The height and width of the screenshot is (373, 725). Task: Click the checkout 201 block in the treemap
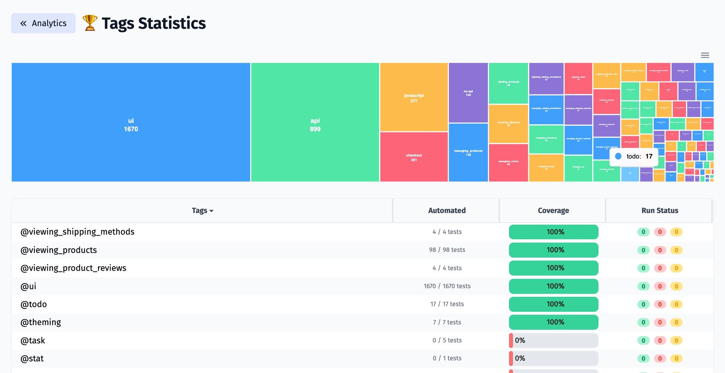(x=414, y=157)
